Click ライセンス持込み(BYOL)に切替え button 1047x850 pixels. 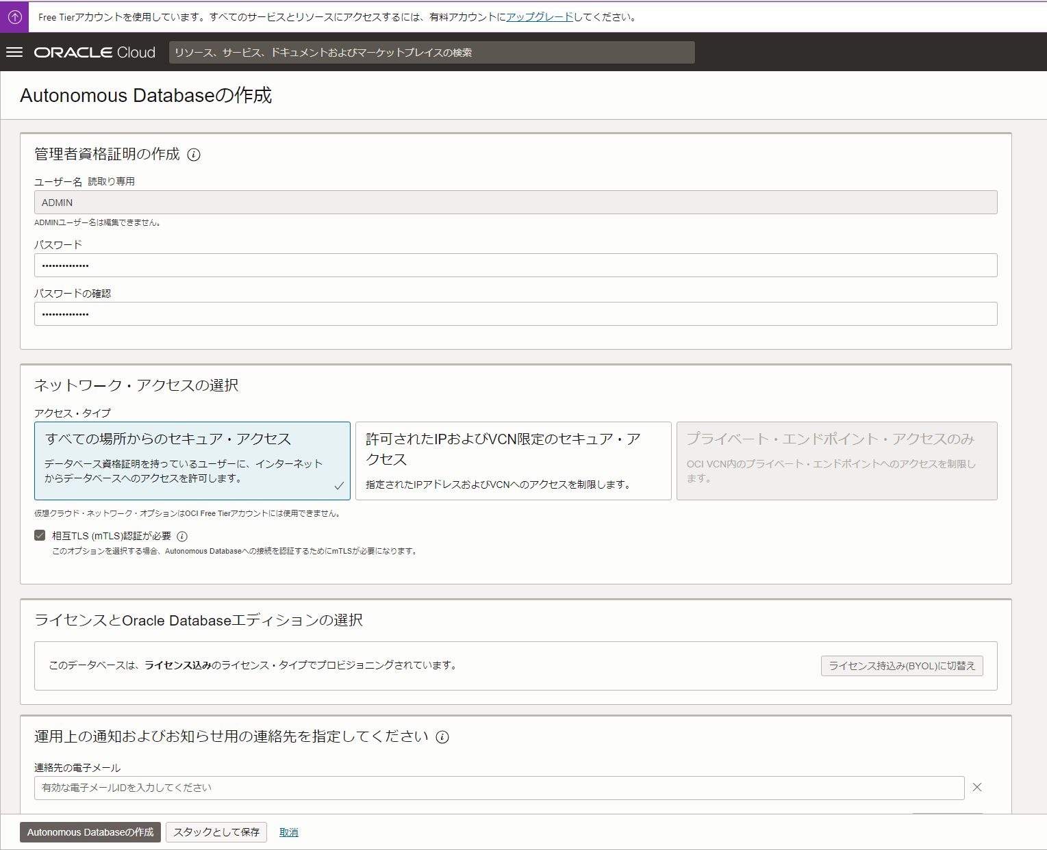[x=902, y=666]
